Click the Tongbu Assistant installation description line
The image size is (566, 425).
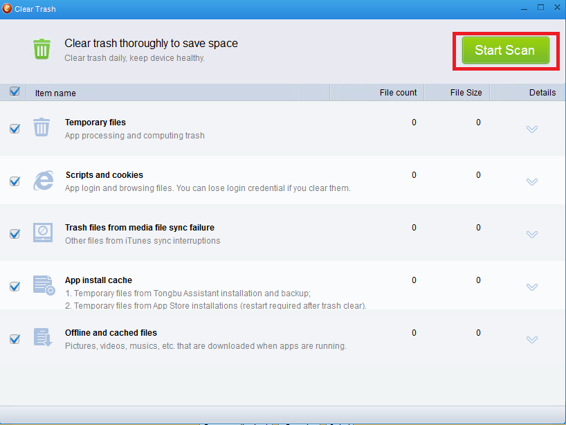[x=188, y=293]
